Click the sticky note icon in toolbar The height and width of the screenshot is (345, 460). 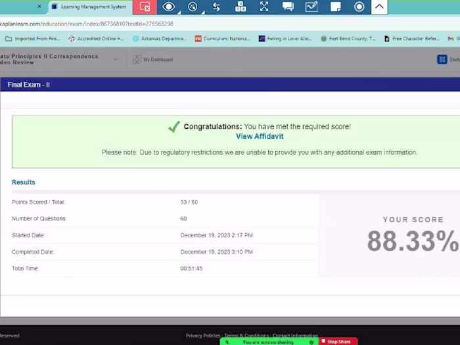tap(335, 7)
